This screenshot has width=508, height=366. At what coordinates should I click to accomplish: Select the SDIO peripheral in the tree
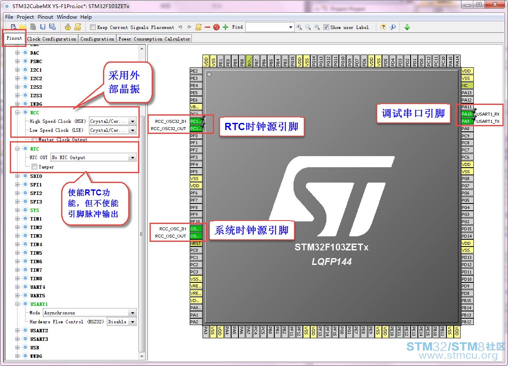36,176
